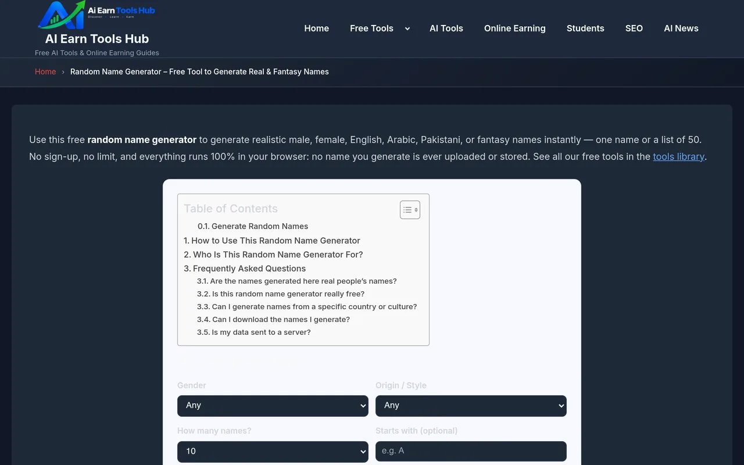
Task: Go to Who Is This Random Name Generator For
Action: point(273,255)
